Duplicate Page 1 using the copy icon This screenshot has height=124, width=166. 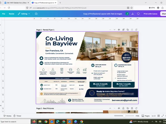tap(128, 30)
